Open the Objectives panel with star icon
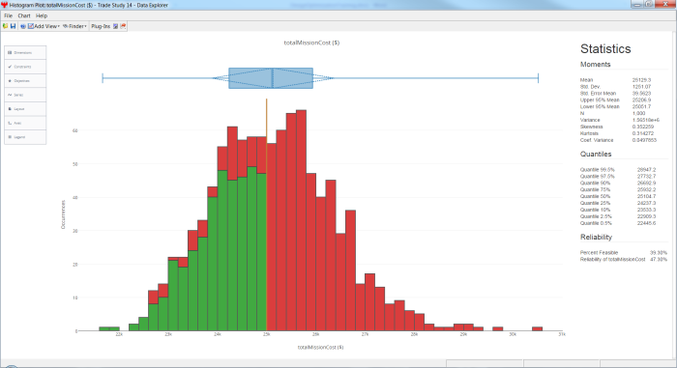 click(x=25, y=81)
